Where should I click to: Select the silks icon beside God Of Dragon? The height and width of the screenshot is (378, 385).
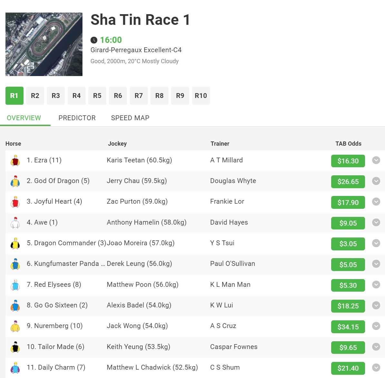[15, 181]
